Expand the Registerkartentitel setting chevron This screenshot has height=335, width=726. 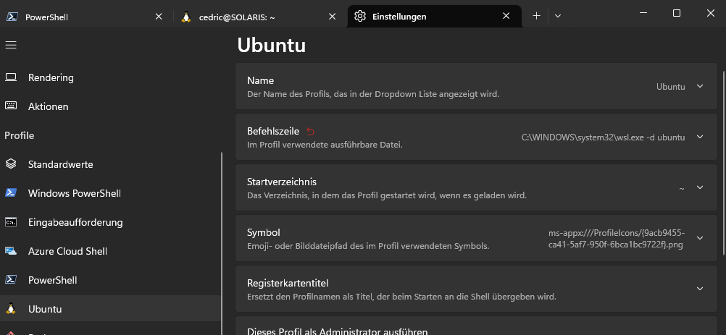tap(700, 289)
